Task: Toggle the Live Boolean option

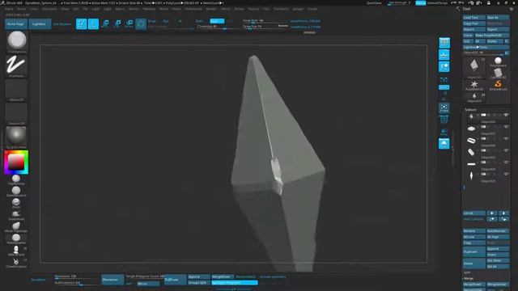Action: pos(62,24)
